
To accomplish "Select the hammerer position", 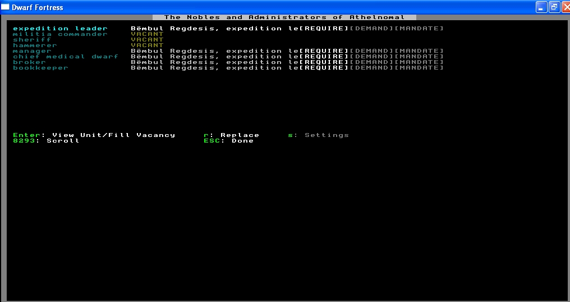I will [x=35, y=45].
